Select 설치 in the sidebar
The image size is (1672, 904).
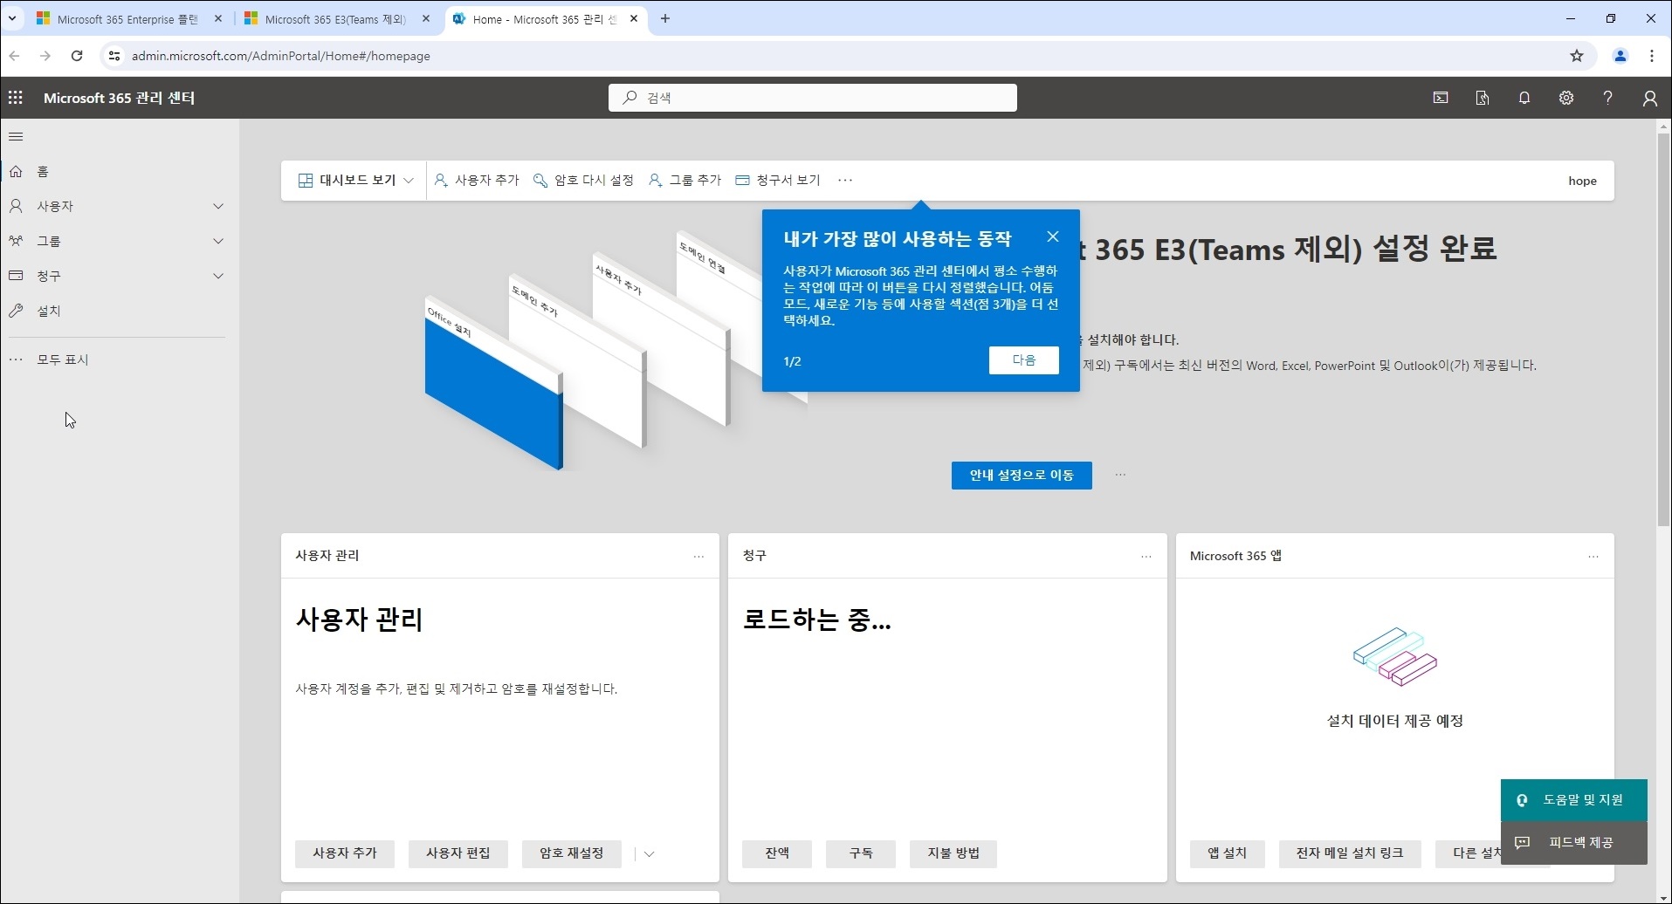click(x=49, y=311)
